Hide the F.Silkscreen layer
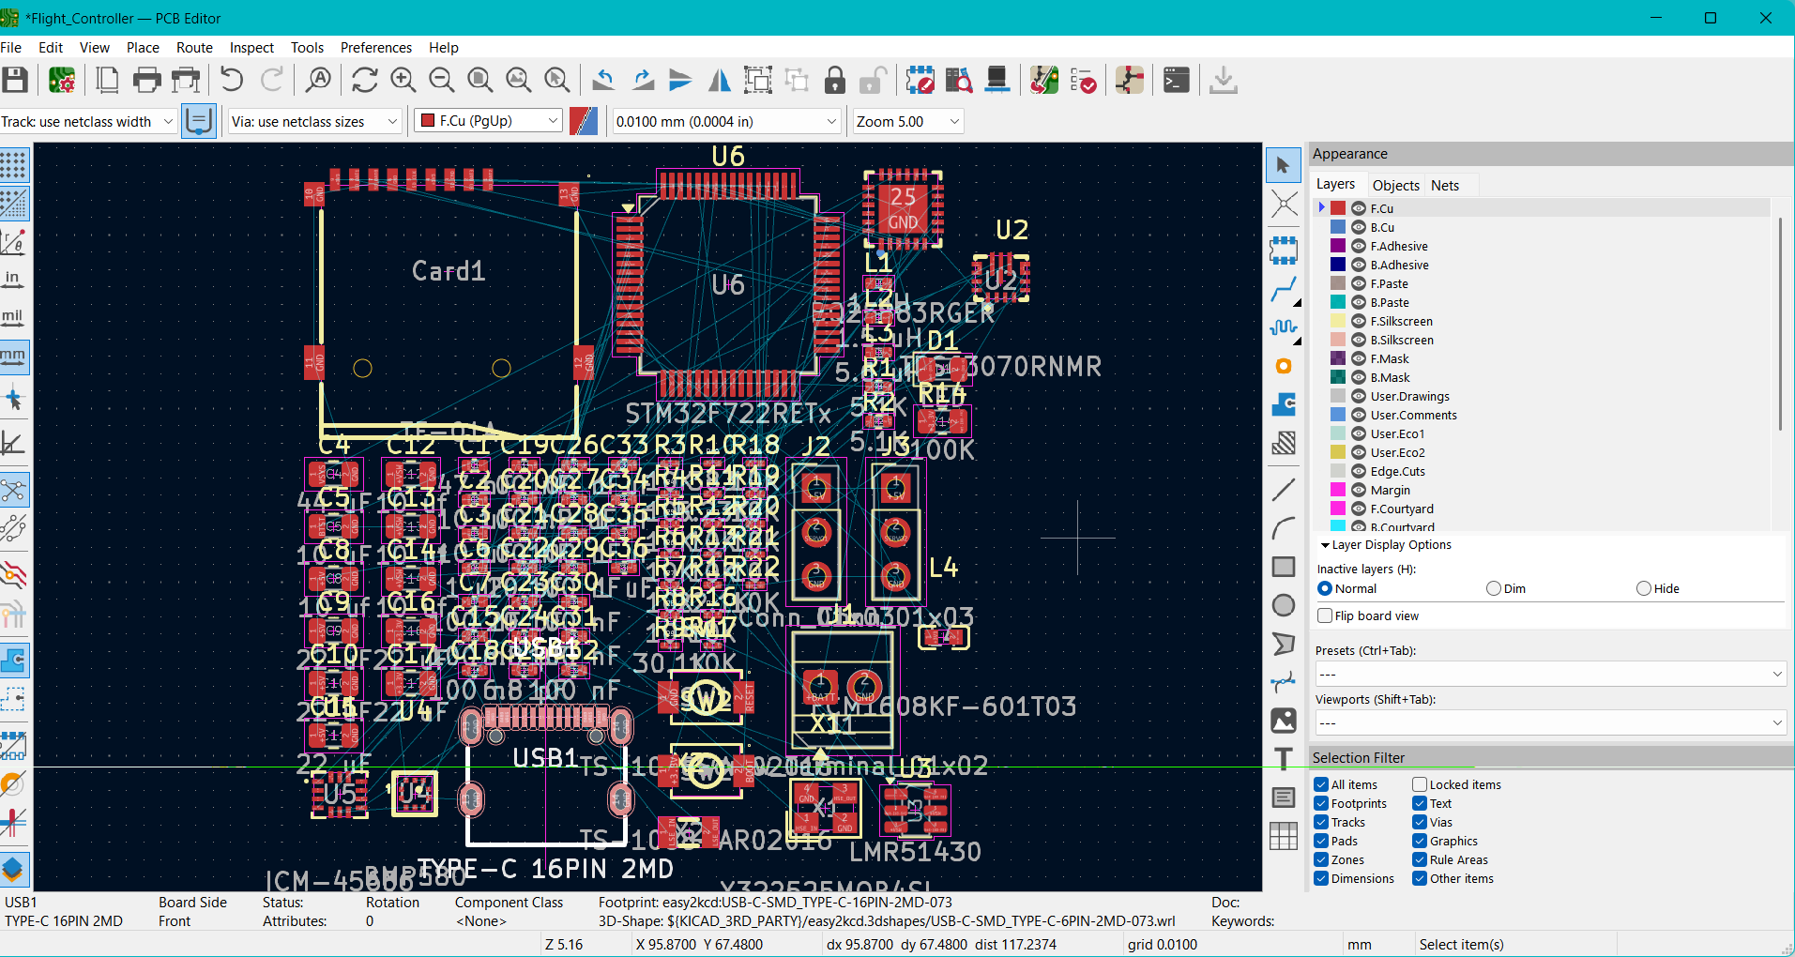 click(x=1358, y=321)
